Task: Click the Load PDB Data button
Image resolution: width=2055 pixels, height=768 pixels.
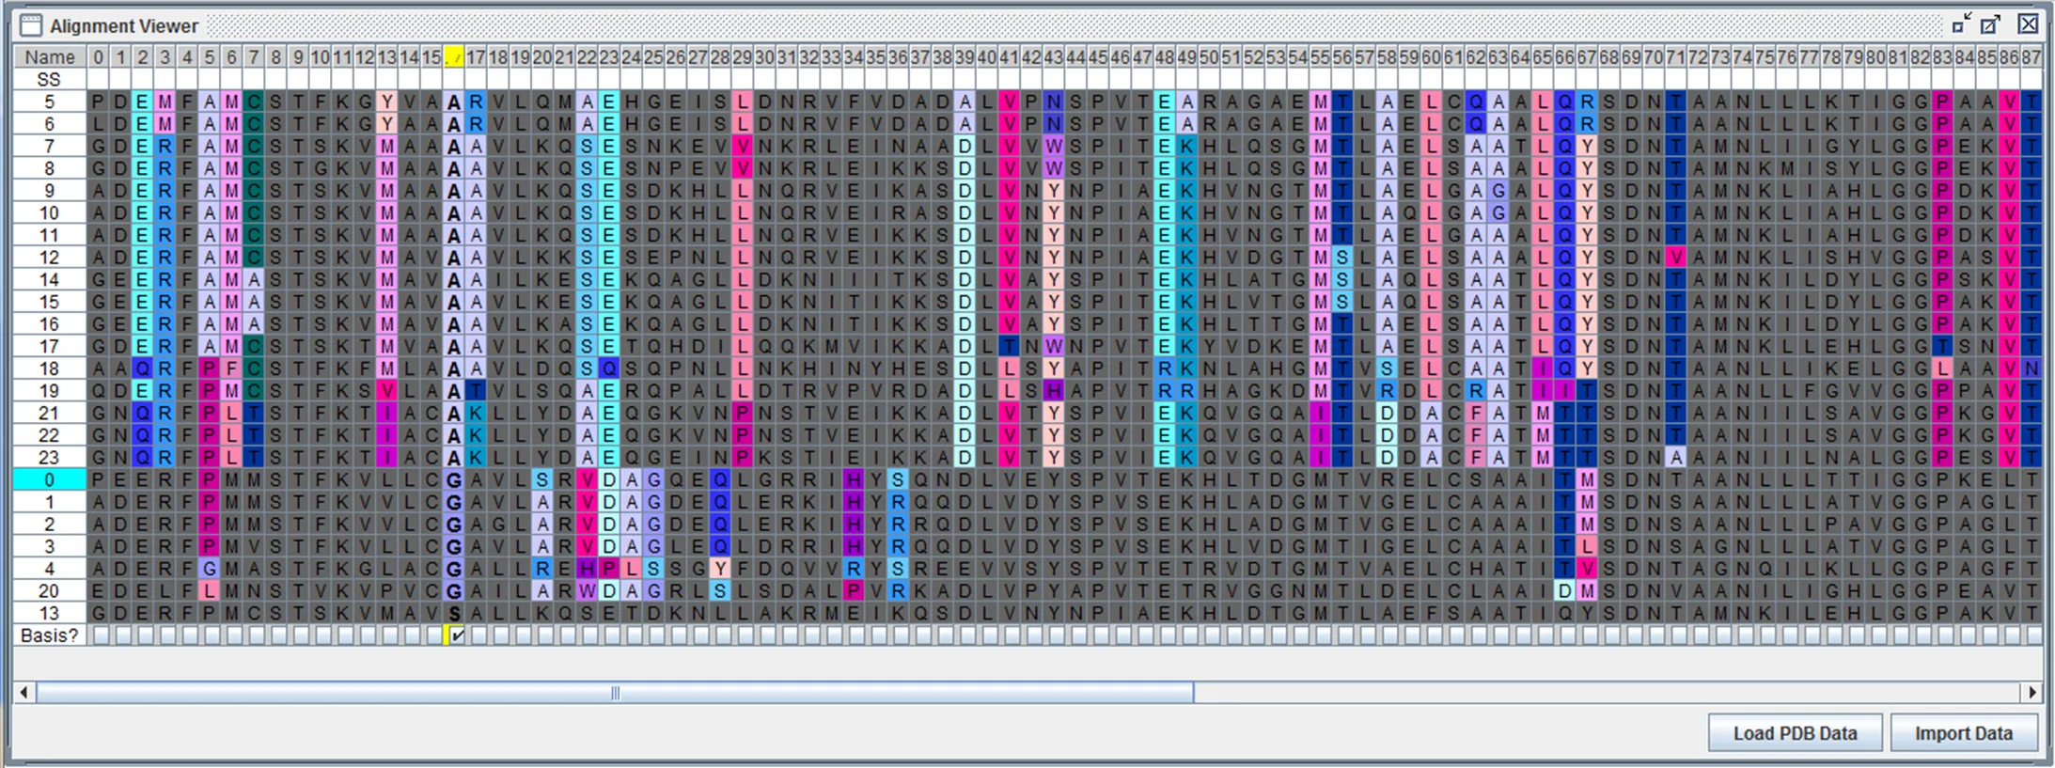Action: 1795,733
